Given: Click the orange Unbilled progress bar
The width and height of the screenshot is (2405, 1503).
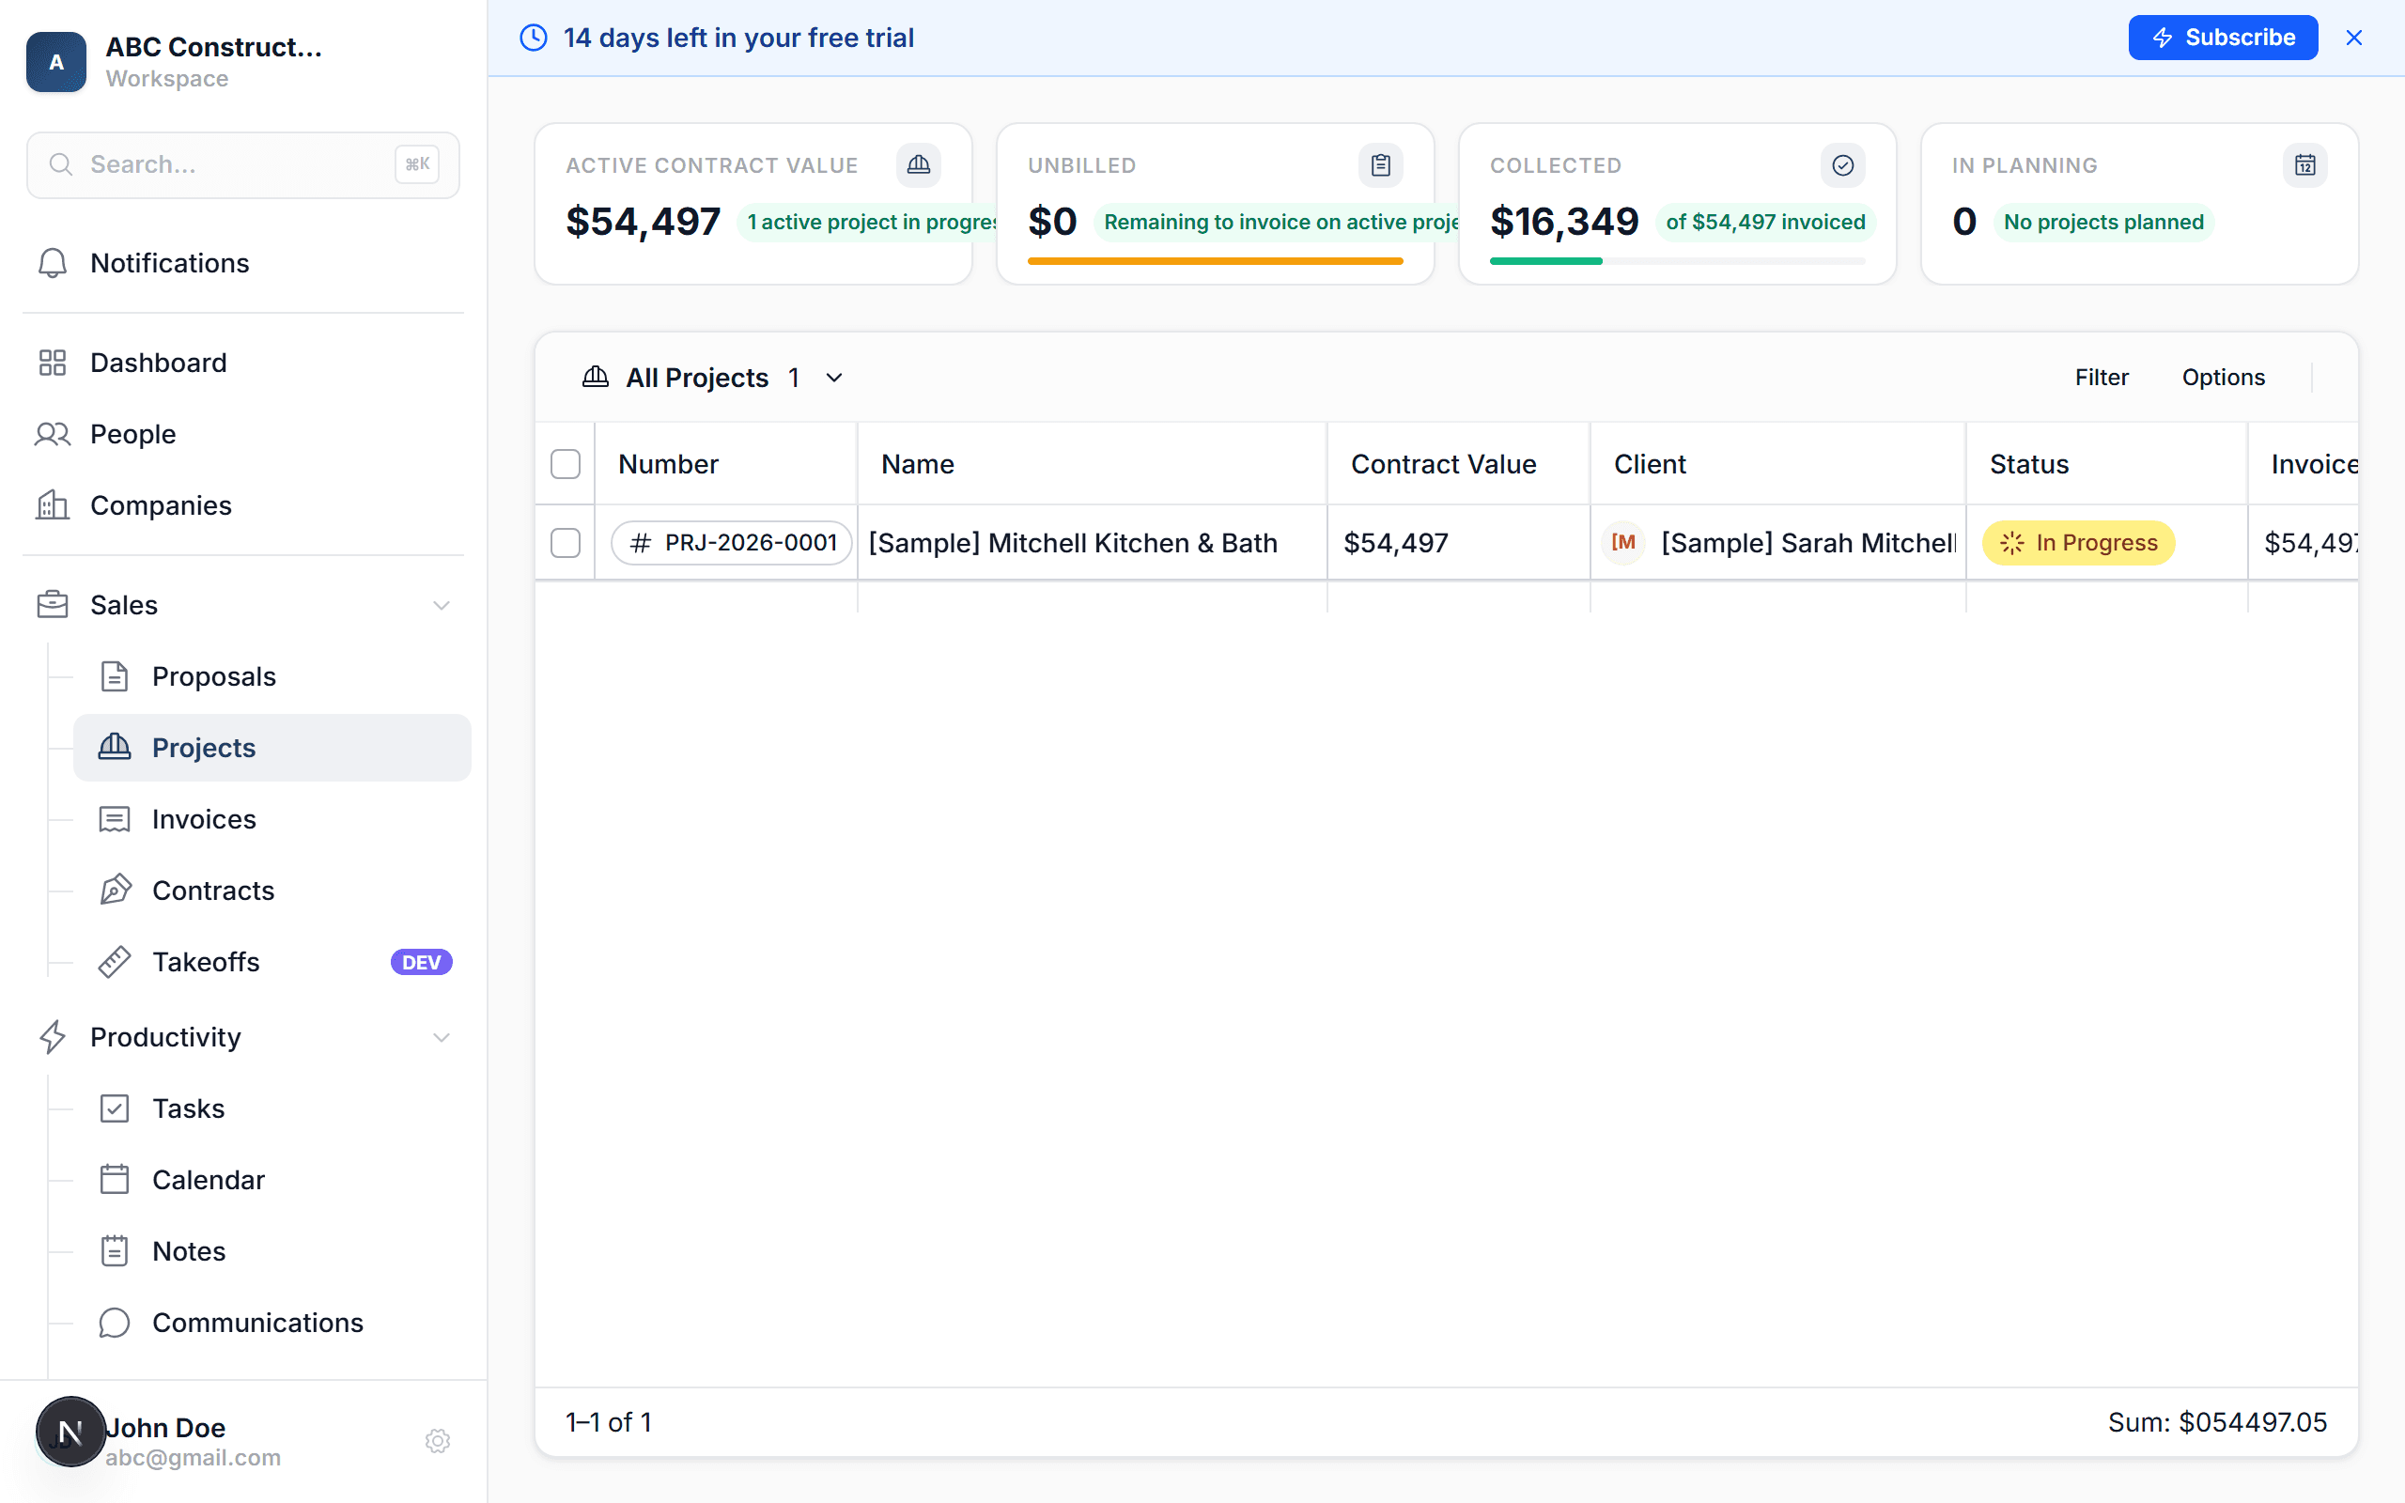Looking at the screenshot, I should point(1215,260).
